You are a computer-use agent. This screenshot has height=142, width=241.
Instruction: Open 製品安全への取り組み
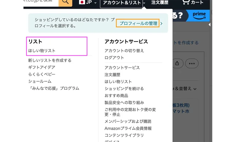[x=124, y=103]
